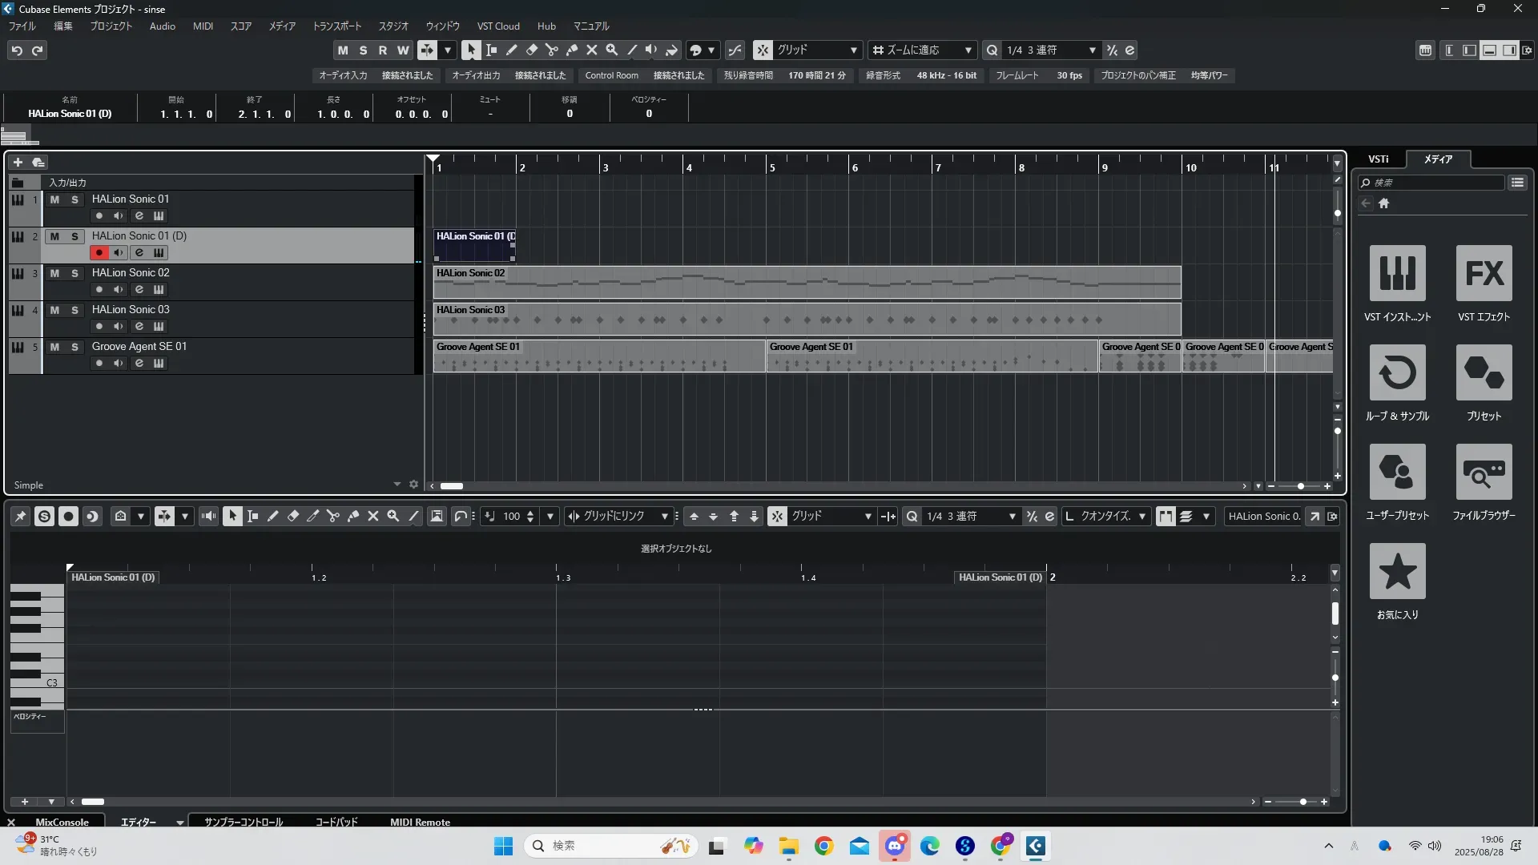Open the Favorites star tile

click(x=1397, y=572)
